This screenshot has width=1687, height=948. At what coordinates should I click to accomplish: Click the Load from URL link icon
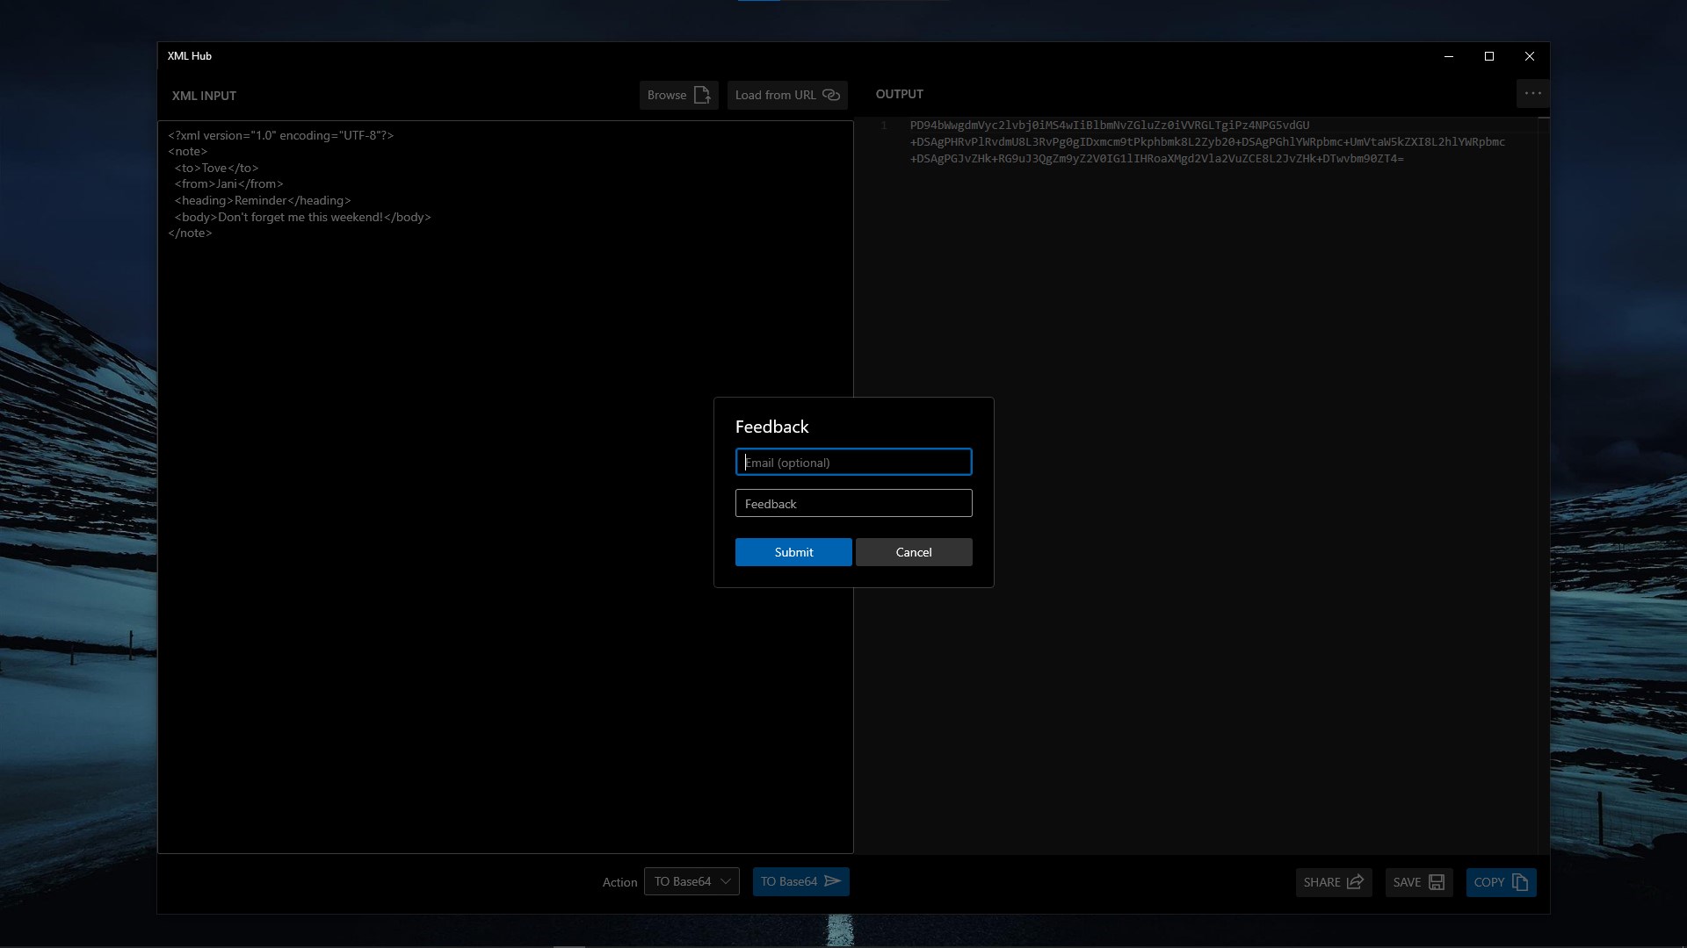click(x=831, y=95)
